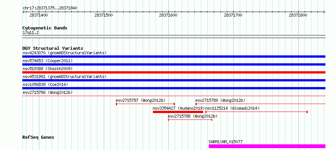Click the Cytogenetic Bands track title

coord(45,28)
